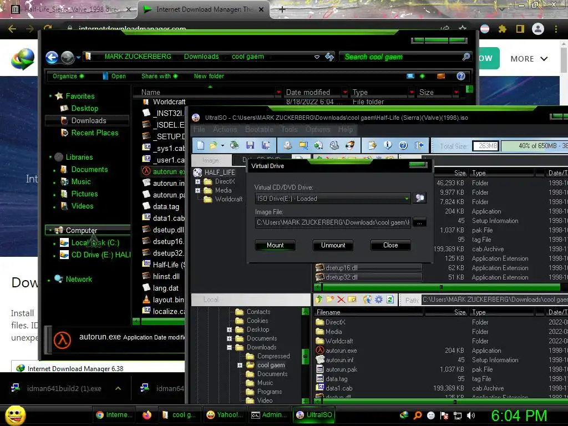Click the icon button beside ISO Drive dropdown
This screenshot has width=568, height=426.
(x=419, y=198)
